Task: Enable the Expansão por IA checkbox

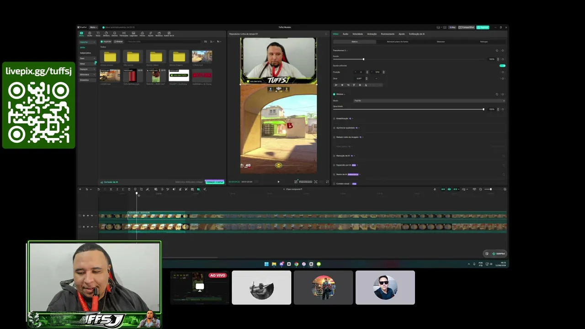Action: pyautogui.click(x=334, y=165)
